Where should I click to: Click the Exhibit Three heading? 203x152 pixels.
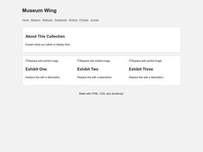tap(141, 69)
